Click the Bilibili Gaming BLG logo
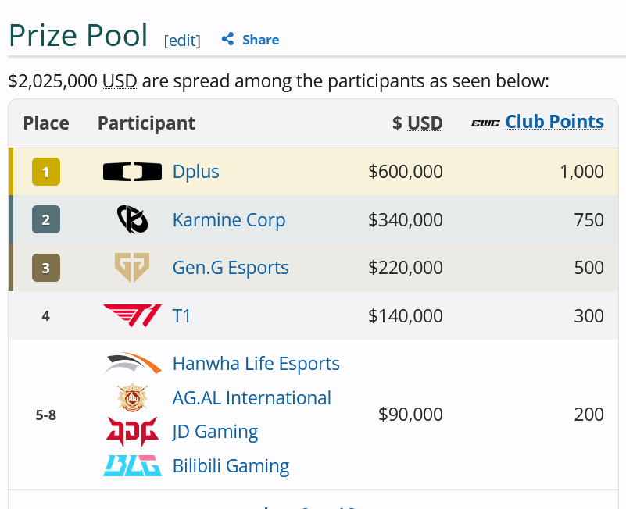 [132, 465]
